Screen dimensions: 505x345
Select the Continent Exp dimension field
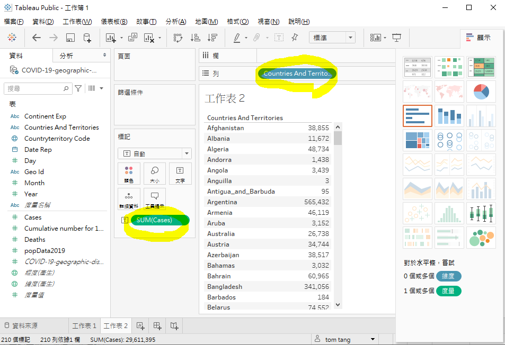[x=45, y=116]
